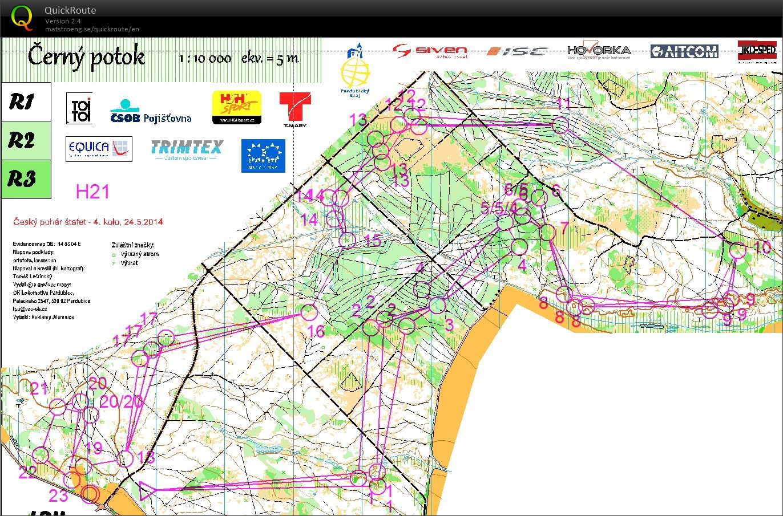Click the TOI TOI sponsor logo

[x=79, y=108]
